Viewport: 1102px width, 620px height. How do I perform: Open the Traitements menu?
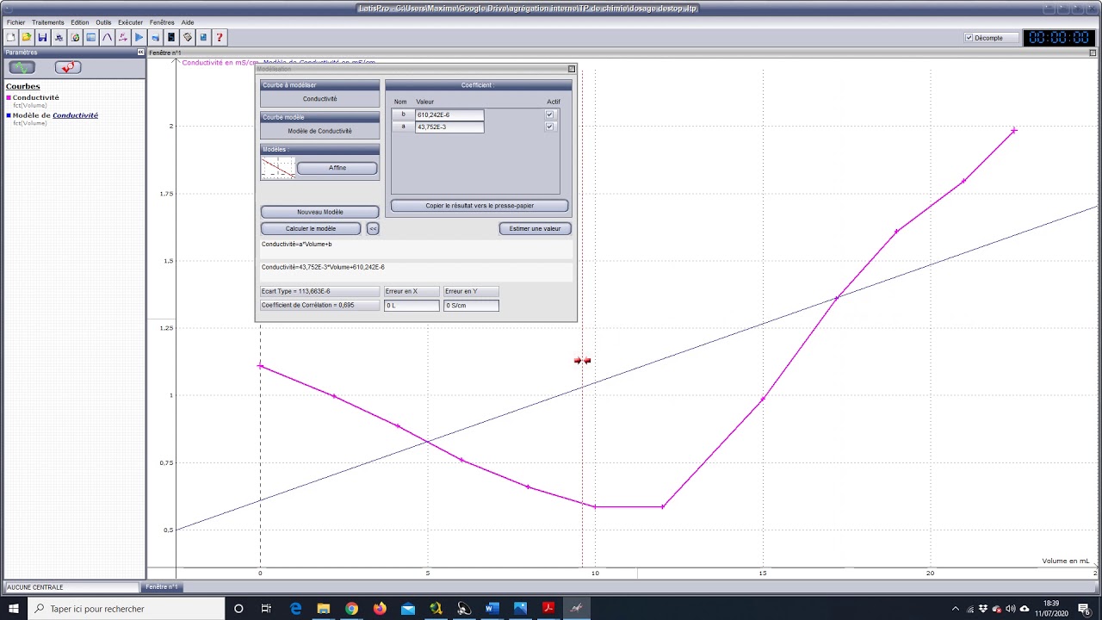point(48,22)
